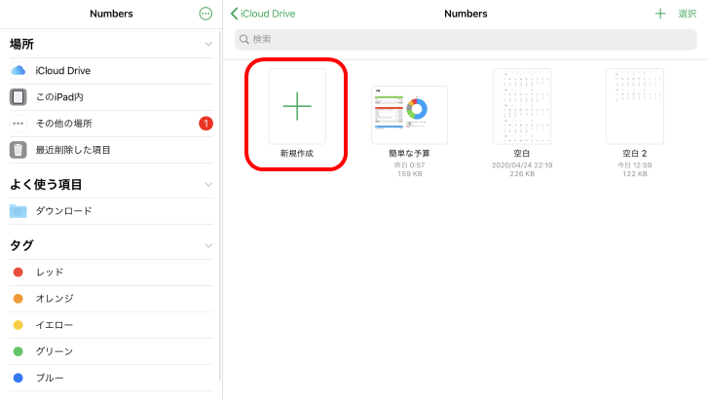Click the オレンジ tag label

click(x=55, y=299)
